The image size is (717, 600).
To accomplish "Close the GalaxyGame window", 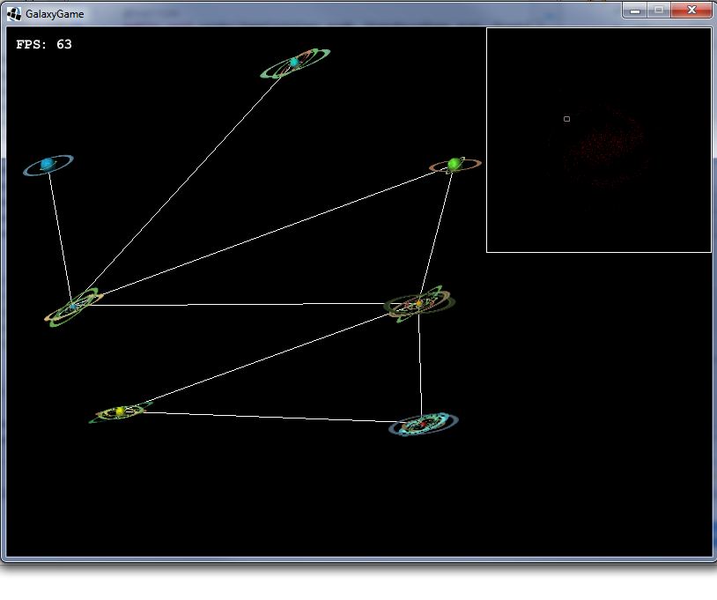I will (x=691, y=10).
